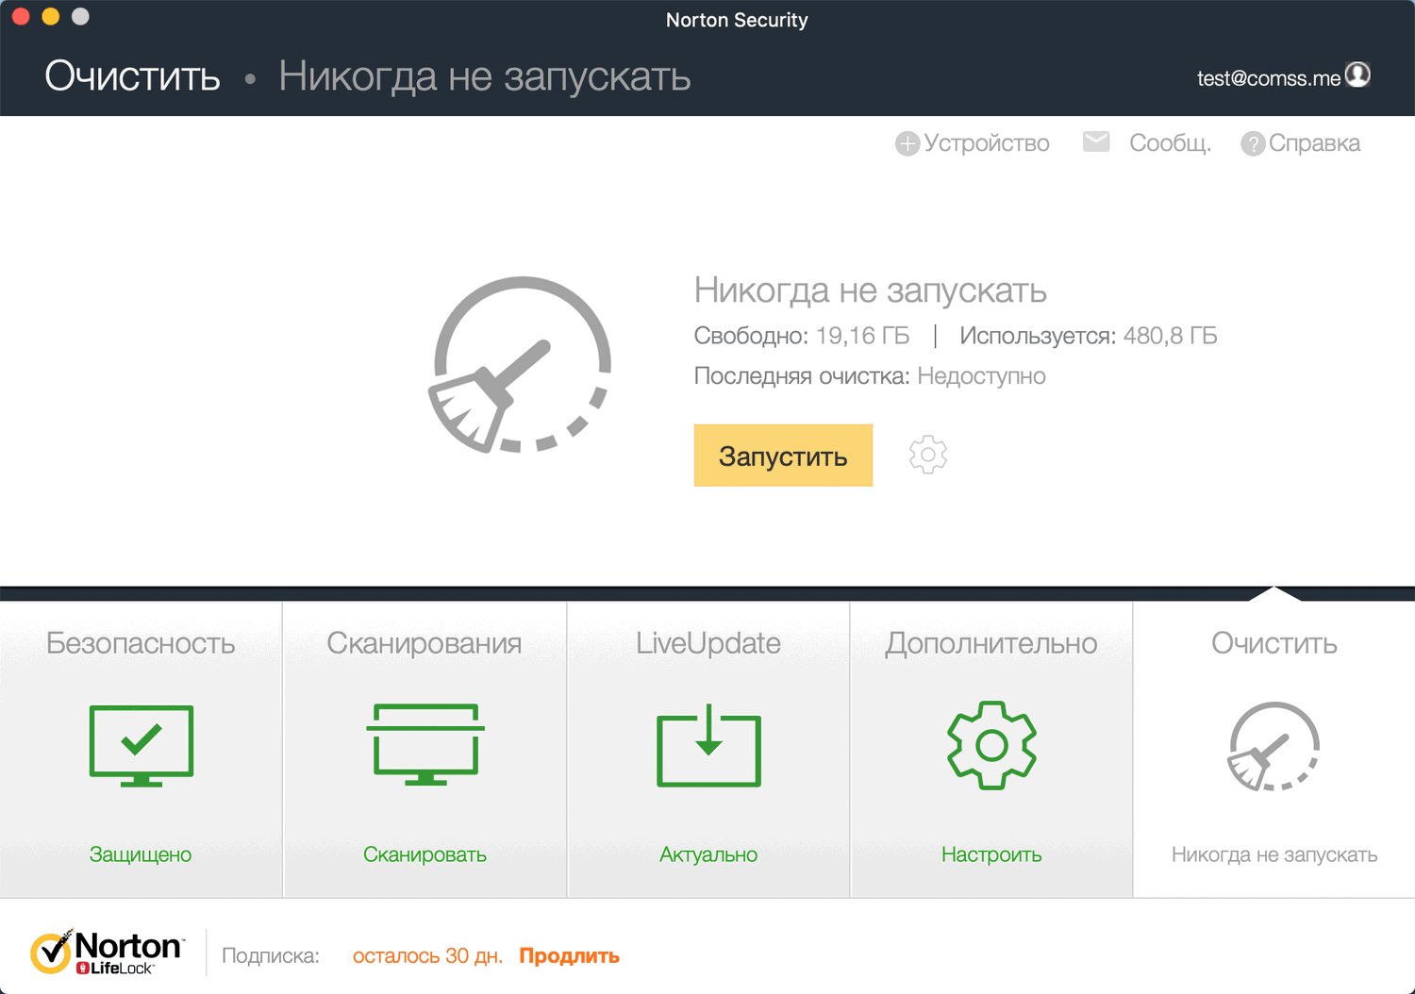The width and height of the screenshot is (1415, 994).
Task: Click the Norton Security window title
Action: click(737, 20)
